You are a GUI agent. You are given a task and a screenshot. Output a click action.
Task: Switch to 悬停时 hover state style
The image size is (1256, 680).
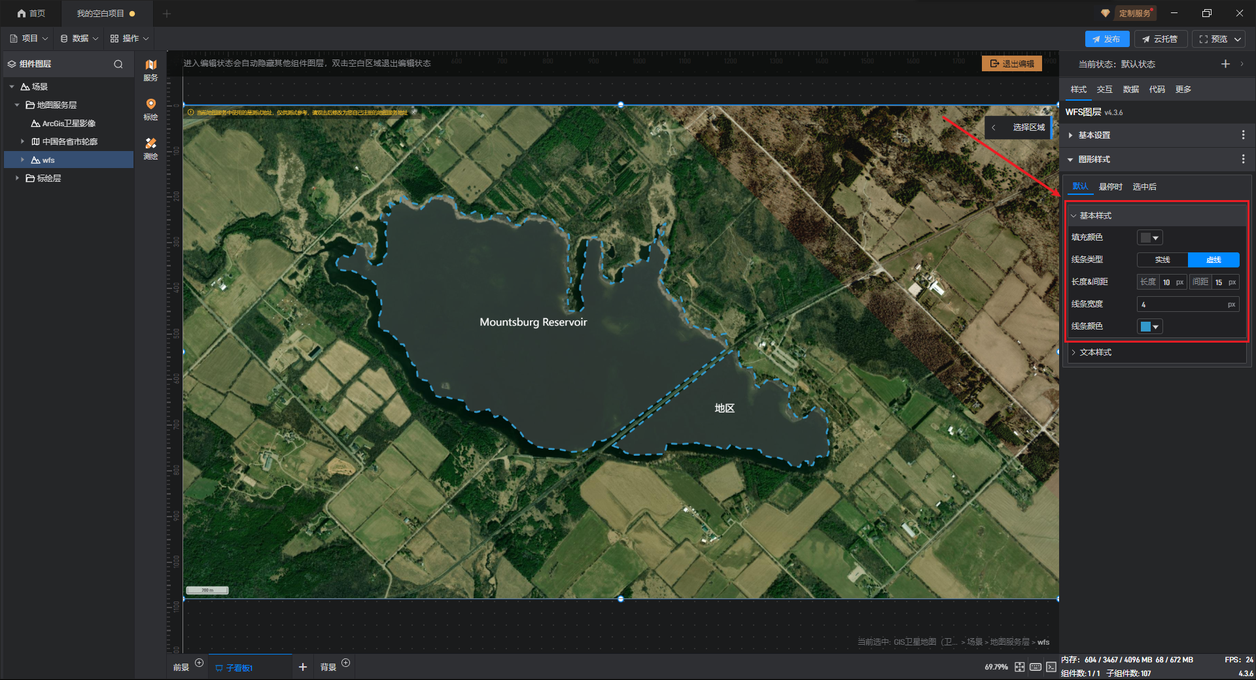point(1110,187)
